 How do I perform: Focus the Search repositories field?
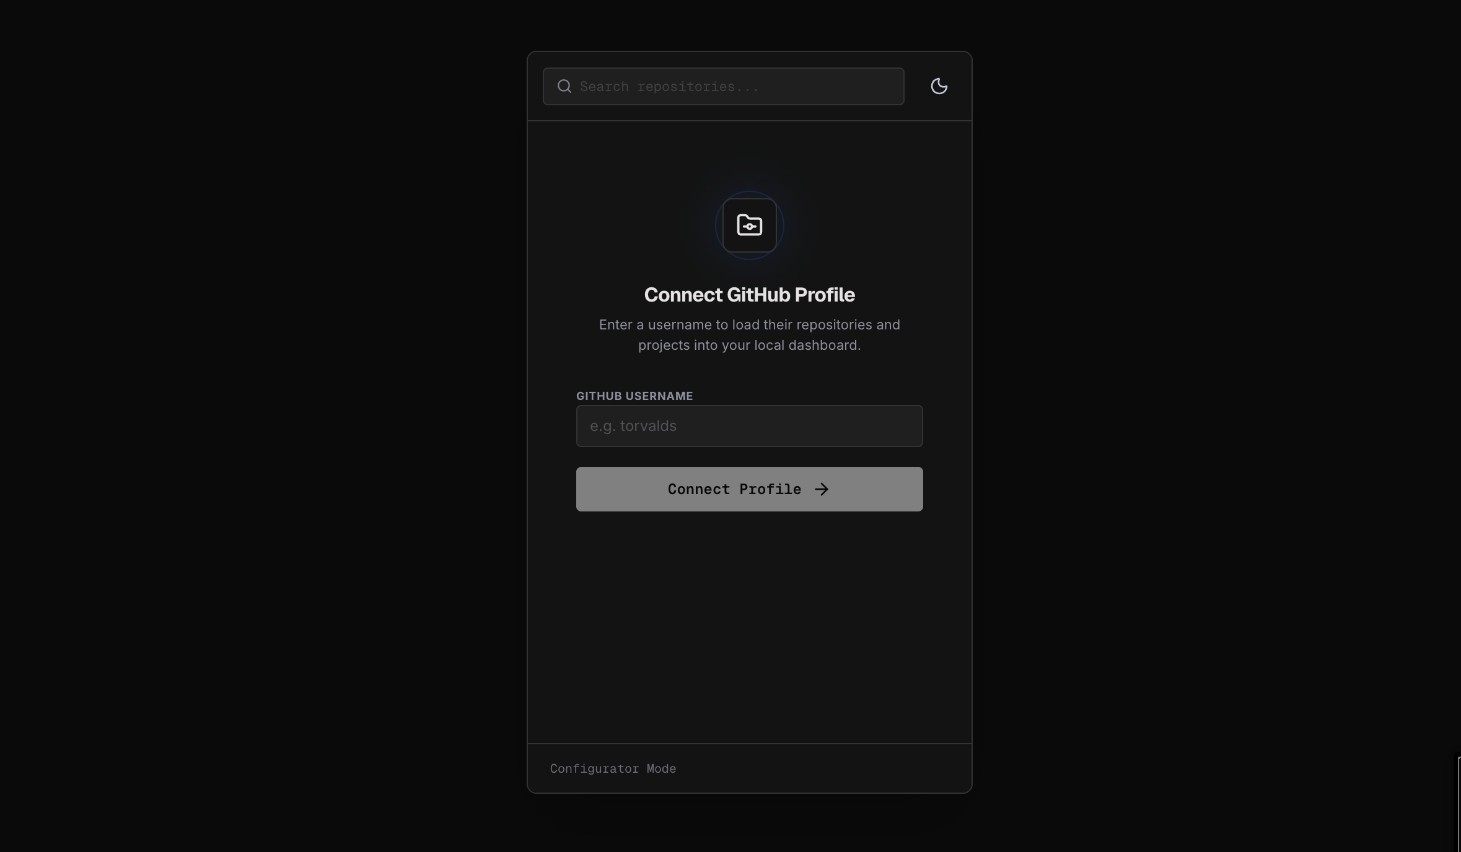(x=723, y=86)
